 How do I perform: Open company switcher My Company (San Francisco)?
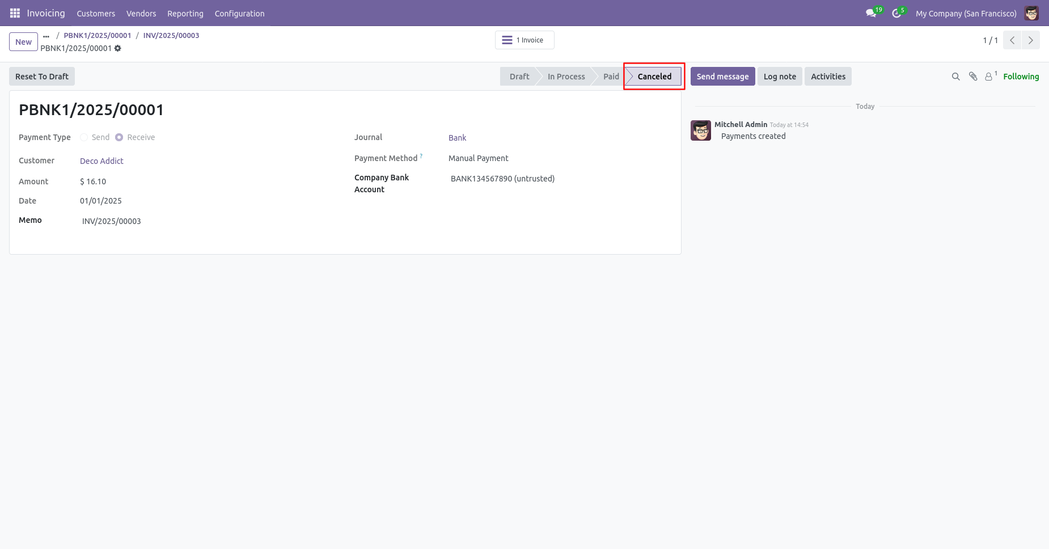point(966,14)
